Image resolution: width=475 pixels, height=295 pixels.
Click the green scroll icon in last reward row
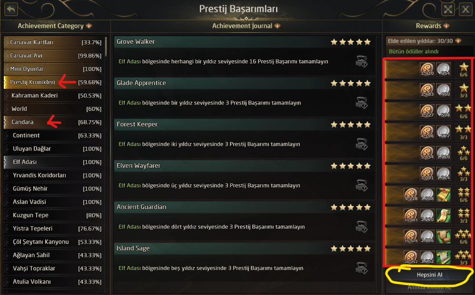[443, 258]
